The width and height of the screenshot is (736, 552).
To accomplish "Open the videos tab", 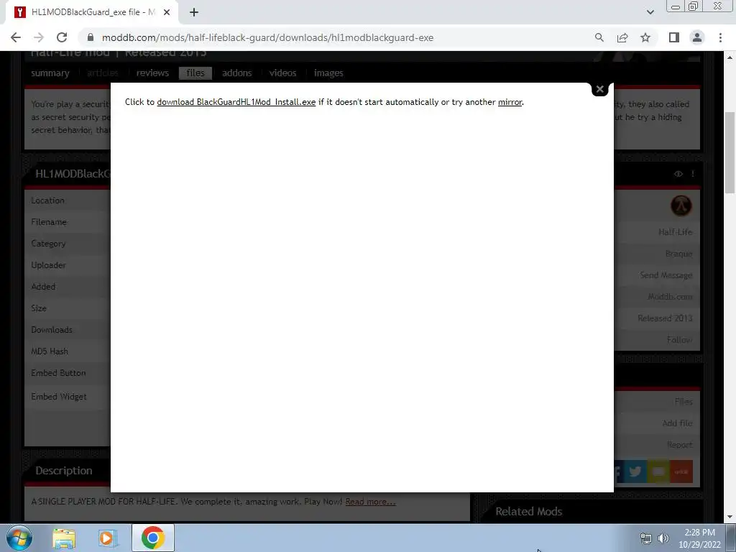I will point(282,73).
